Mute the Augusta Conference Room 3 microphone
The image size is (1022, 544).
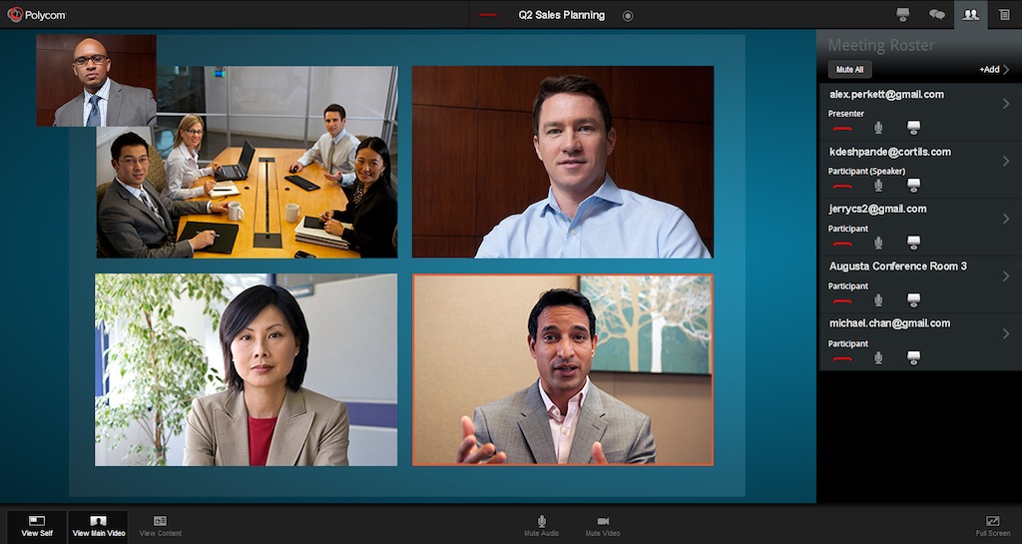click(878, 300)
